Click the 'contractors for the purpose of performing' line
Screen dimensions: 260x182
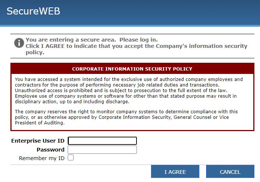pos(117,85)
